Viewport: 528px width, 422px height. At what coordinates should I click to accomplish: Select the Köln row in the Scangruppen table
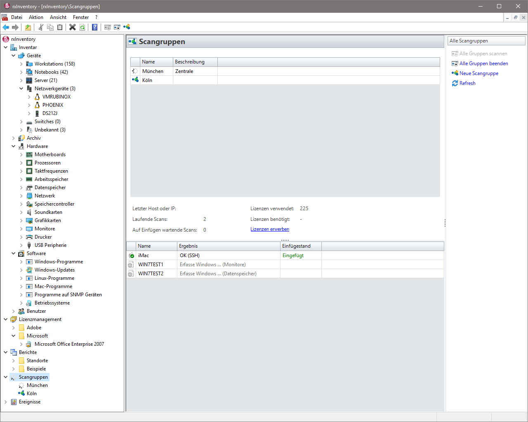285,80
